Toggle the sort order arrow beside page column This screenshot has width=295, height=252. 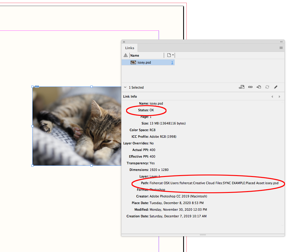173,55
